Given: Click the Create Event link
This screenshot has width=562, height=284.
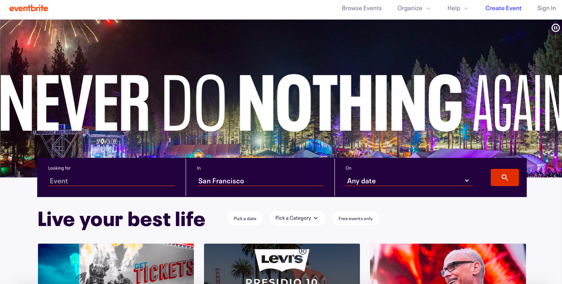Looking at the screenshot, I should [x=503, y=8].
